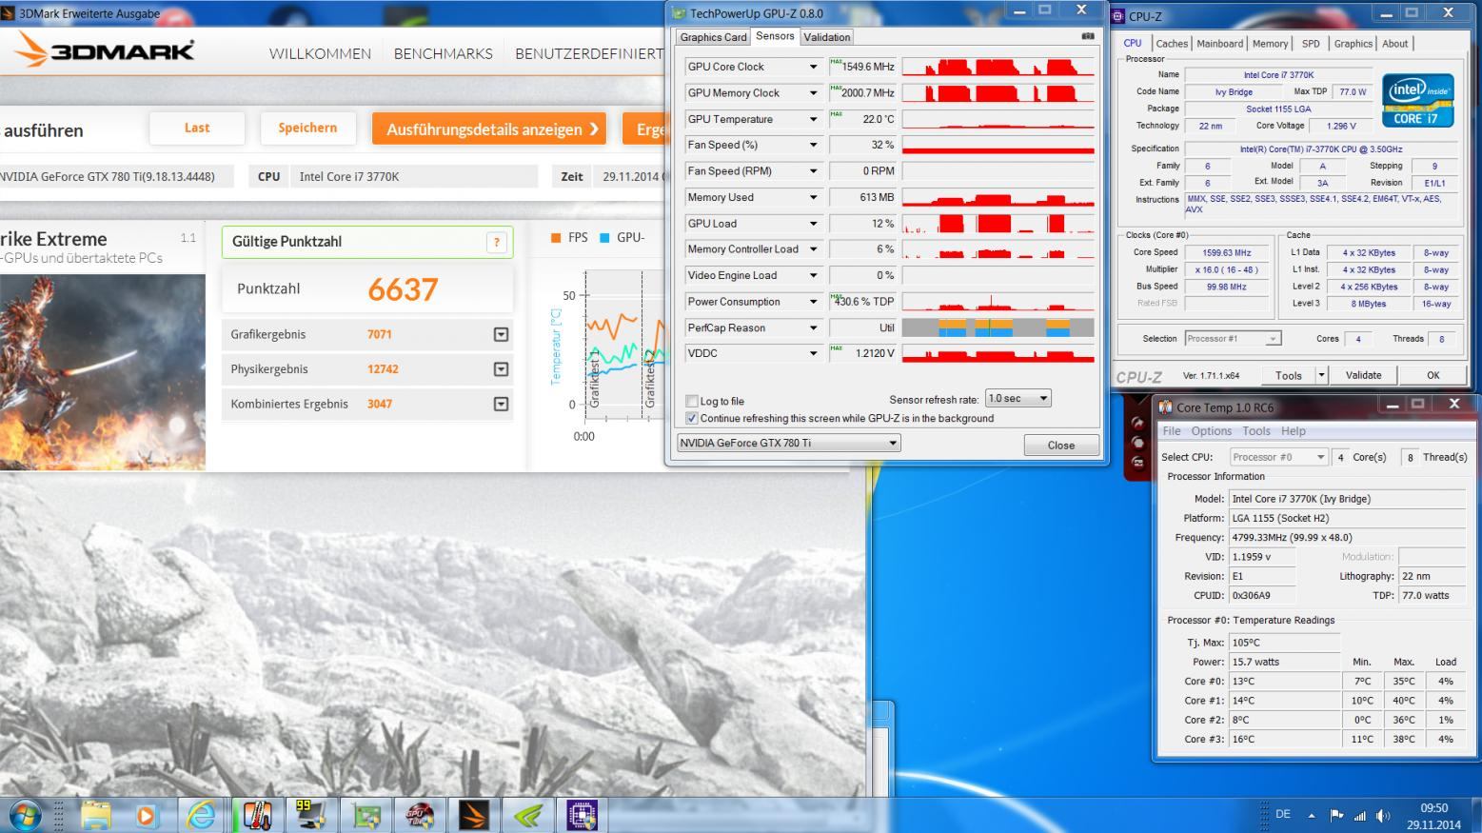Open the NVIDIA GeForce GTX 780 Ti selector
Viewport: 1482px width, 833px height.
click(788, 443)
